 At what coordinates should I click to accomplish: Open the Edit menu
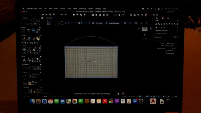(x=45, y=9)
